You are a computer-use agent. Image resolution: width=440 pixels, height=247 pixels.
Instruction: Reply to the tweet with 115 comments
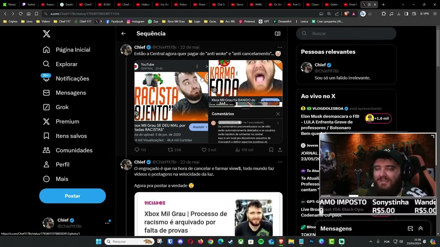pyautogui.click(x=140, y=150)
